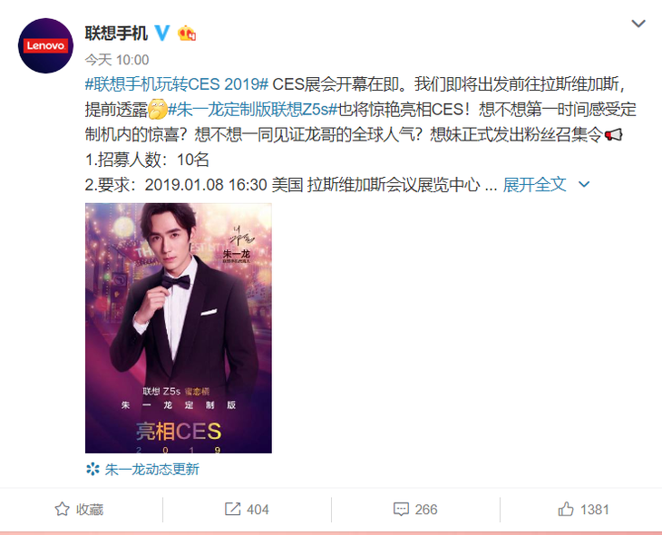Click the arrow beside 展开全文

click(584, 184)
